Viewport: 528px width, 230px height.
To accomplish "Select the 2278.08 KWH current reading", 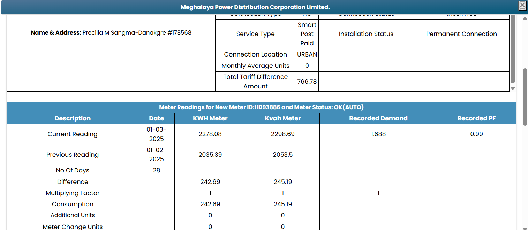I will pos(210,134).
